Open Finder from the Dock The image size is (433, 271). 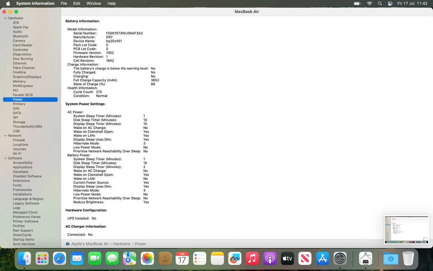(x=24, y=258)
